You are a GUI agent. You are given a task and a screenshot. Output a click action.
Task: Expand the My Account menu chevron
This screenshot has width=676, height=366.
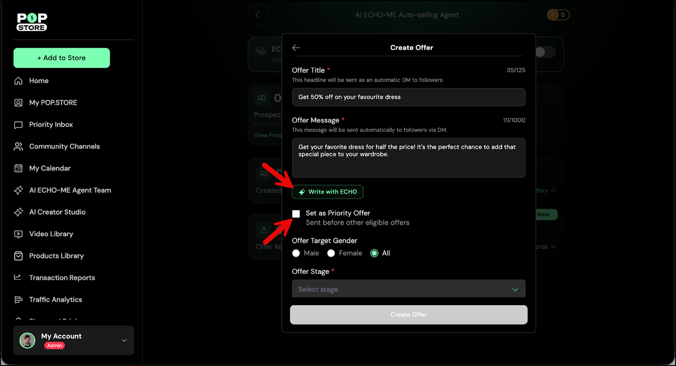pyautogui.click(x=124, y=340)
